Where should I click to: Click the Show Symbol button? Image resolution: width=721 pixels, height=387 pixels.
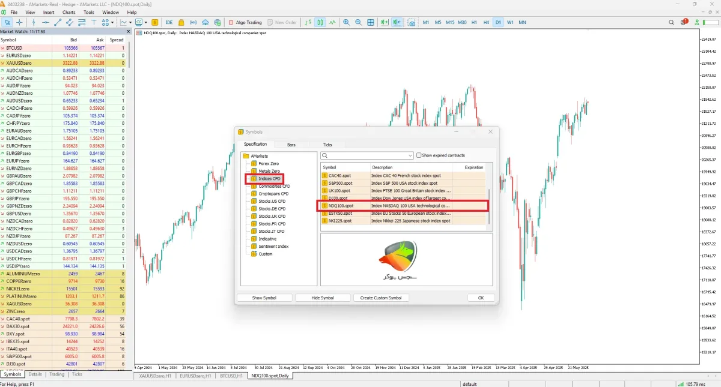coord(264,298)
